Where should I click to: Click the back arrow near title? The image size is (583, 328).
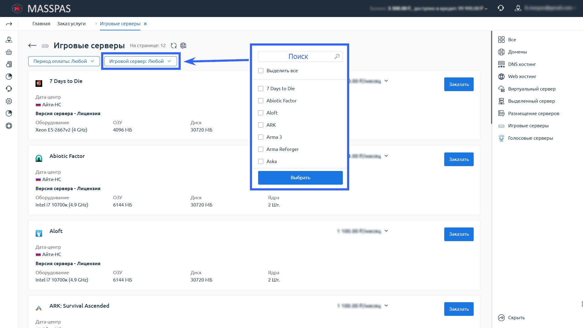tap(32, 46)
